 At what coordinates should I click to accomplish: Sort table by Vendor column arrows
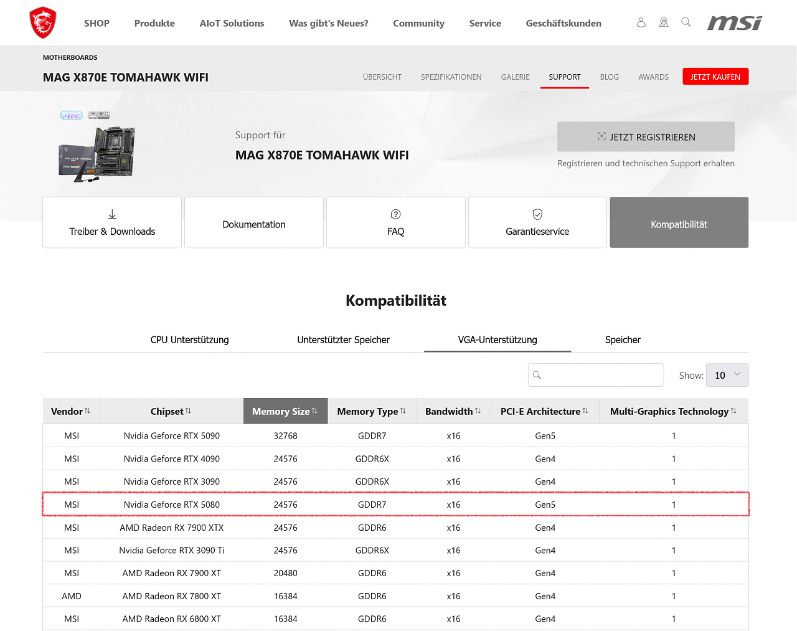88,411
